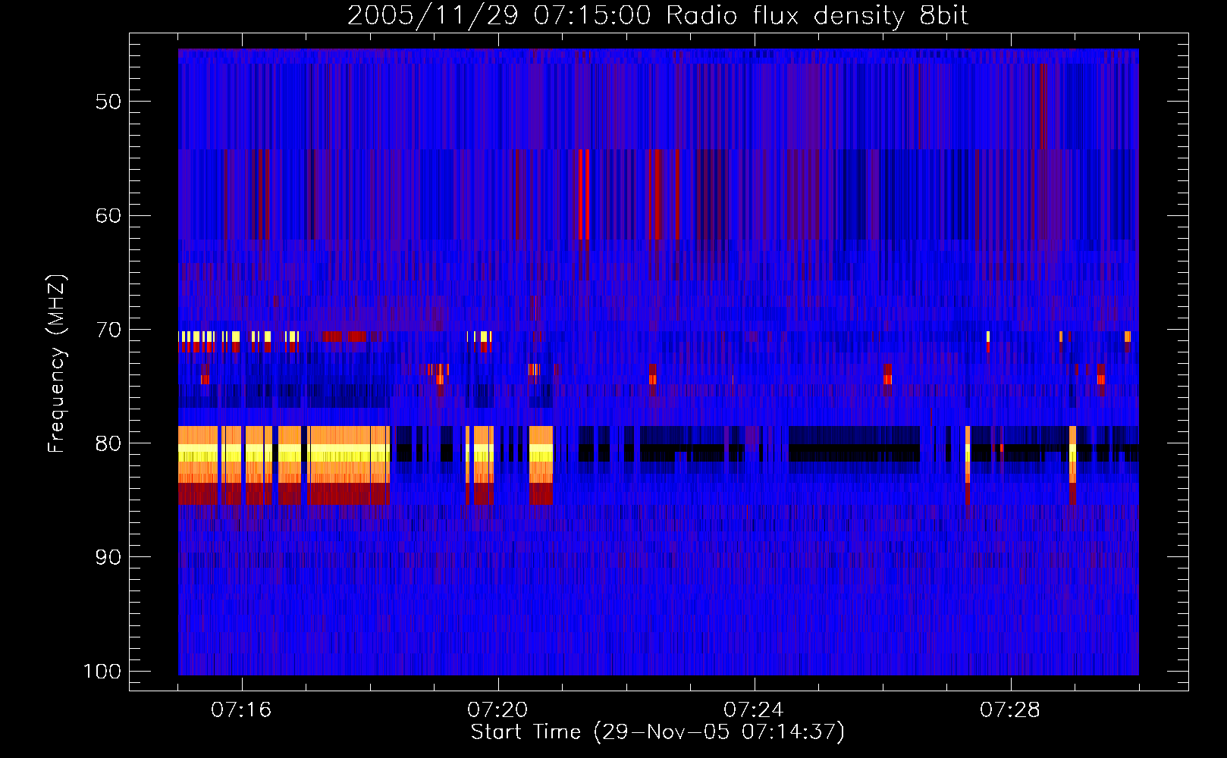Click the 60 frequency tick label
1227x758 pixels.
[108, 215]
